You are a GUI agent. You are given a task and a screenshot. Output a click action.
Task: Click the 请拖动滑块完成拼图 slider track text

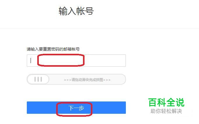(87, 80)
